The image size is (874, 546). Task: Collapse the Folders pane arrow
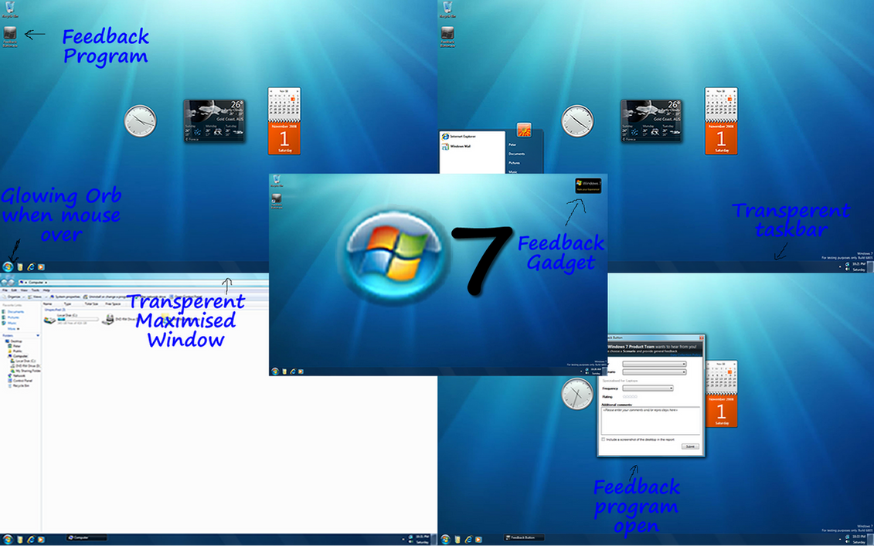pos(38,335)
